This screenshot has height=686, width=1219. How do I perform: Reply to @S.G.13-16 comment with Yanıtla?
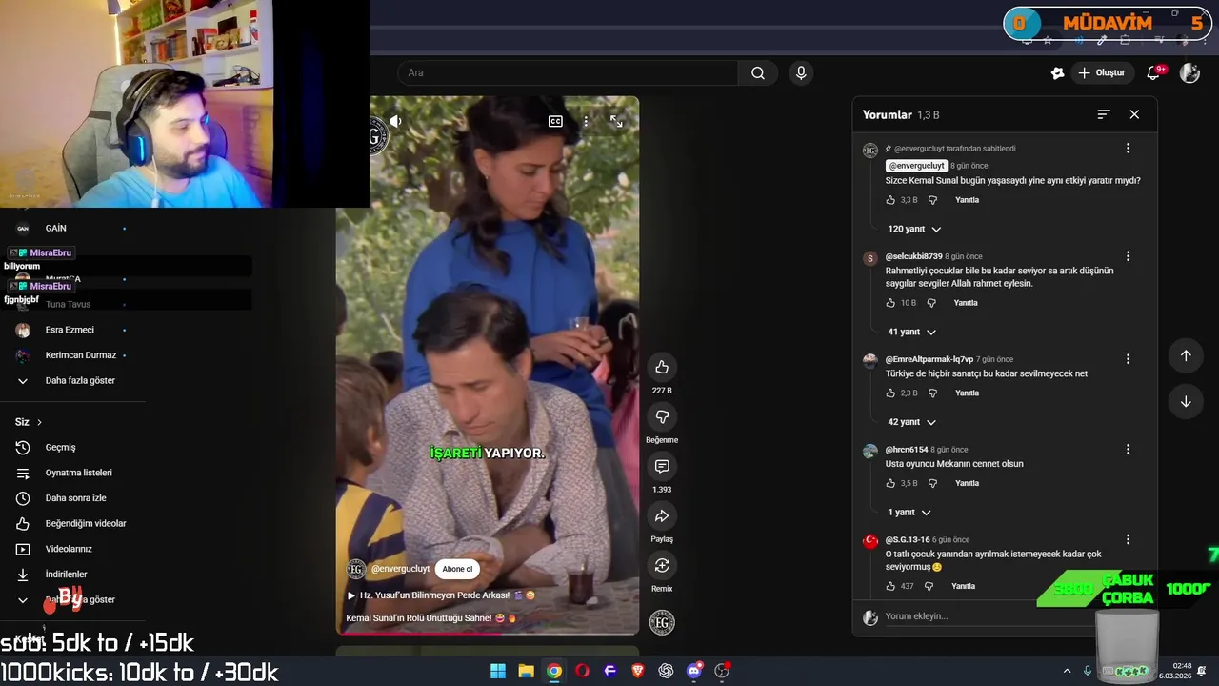[963, 586]
